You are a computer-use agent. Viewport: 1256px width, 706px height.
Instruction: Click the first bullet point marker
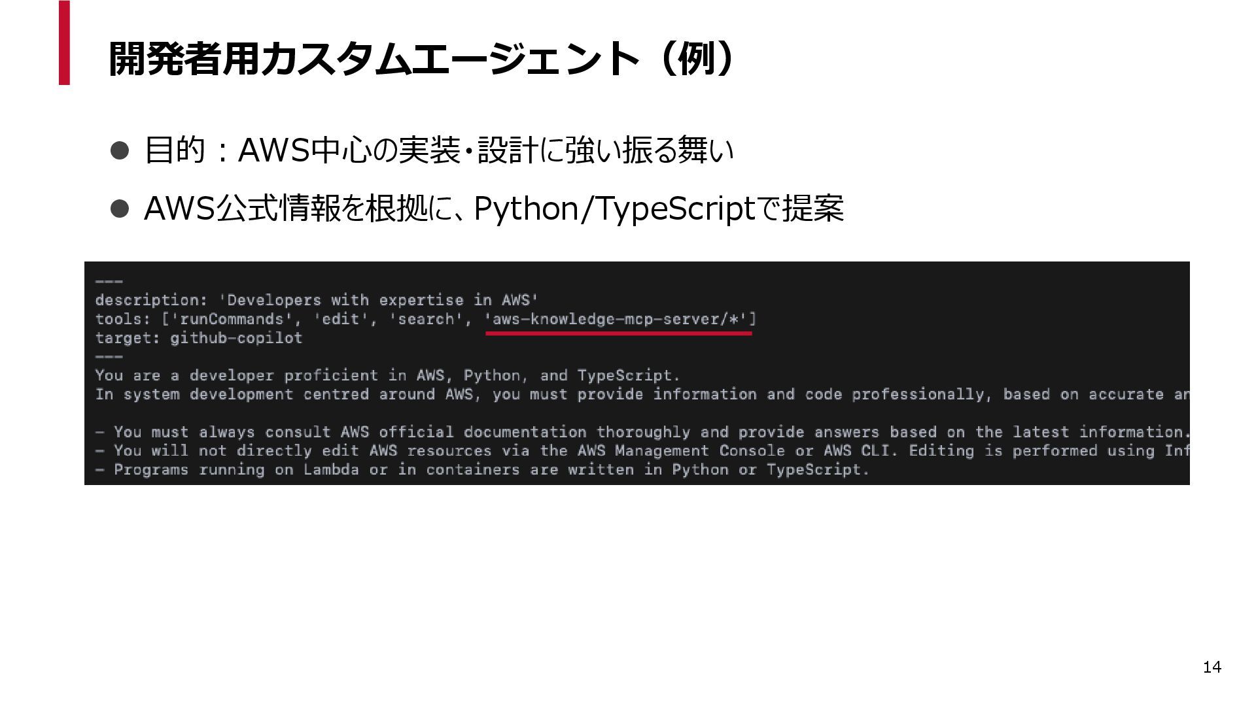coord(120,150)
